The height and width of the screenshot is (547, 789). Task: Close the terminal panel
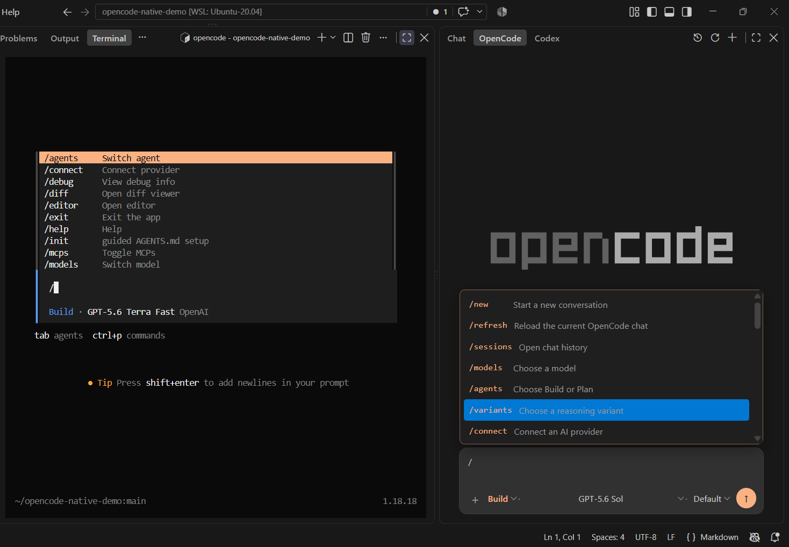point(424,38)
